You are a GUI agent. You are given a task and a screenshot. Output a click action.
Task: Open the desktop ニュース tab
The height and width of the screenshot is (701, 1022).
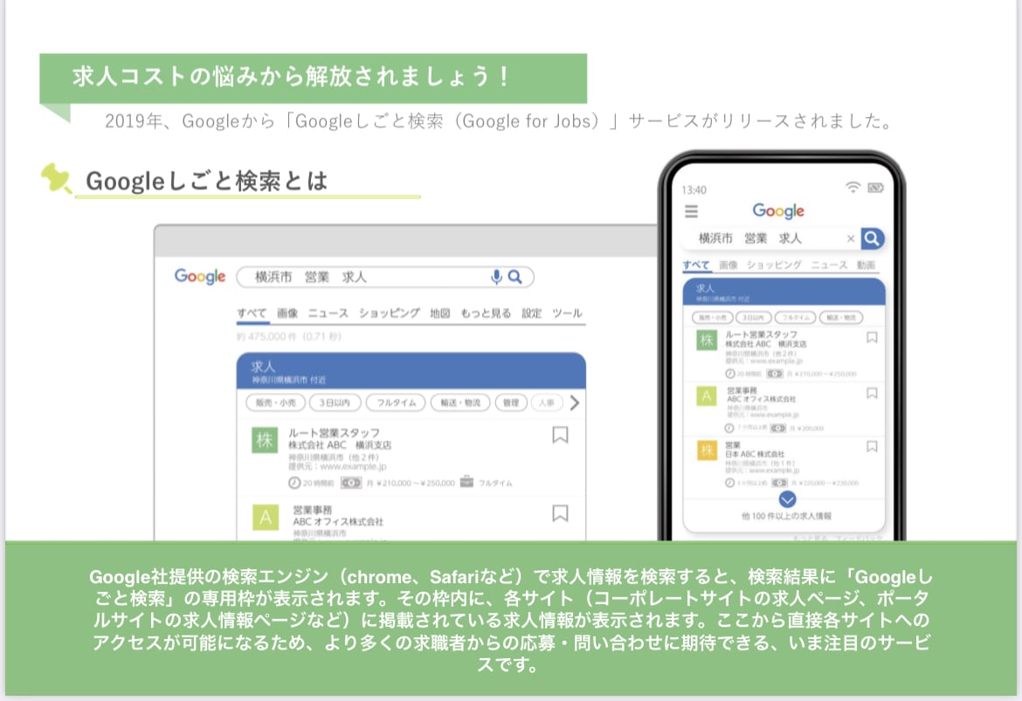pos(328,313)
